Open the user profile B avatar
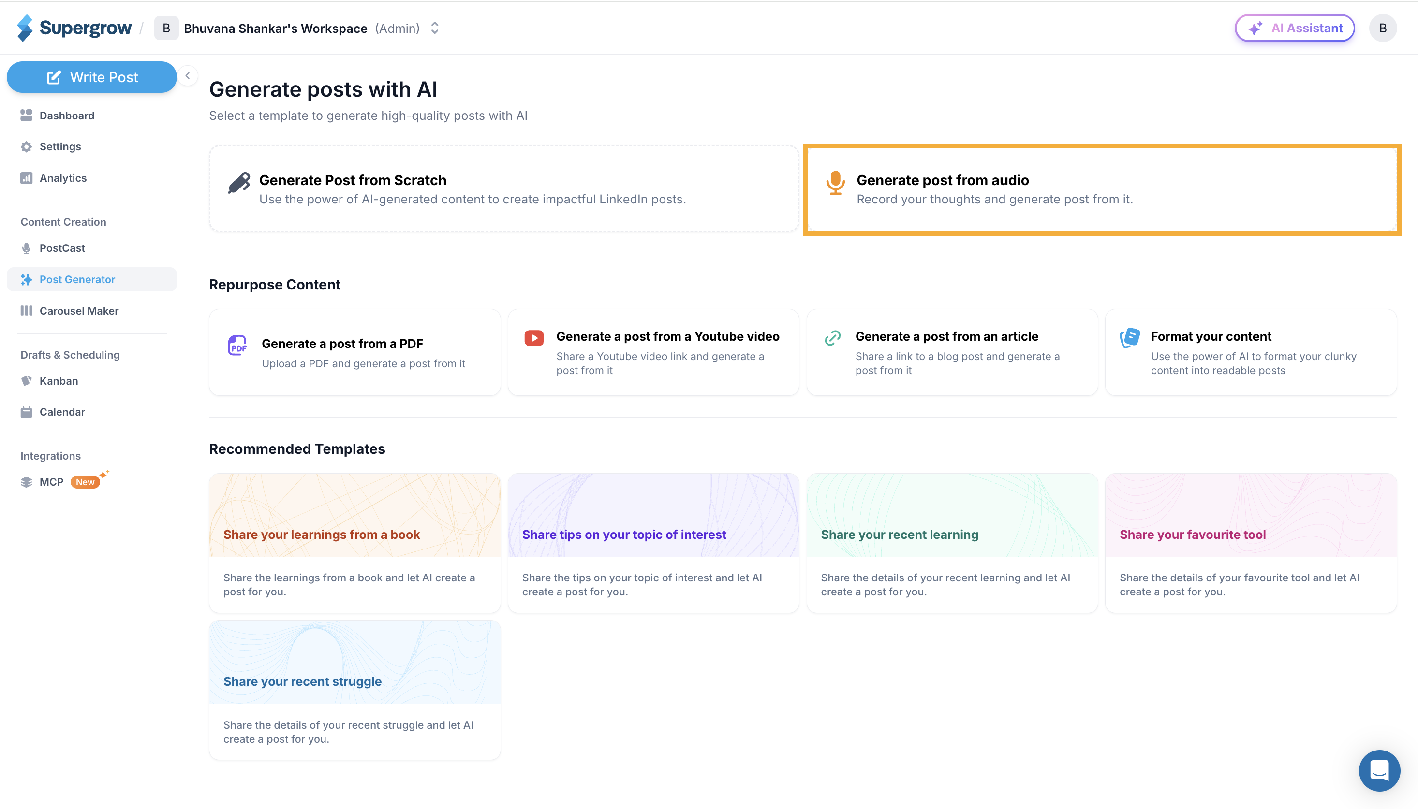Image resolution: width=1418 pixels, height=809 pixels. [1383, 29]
